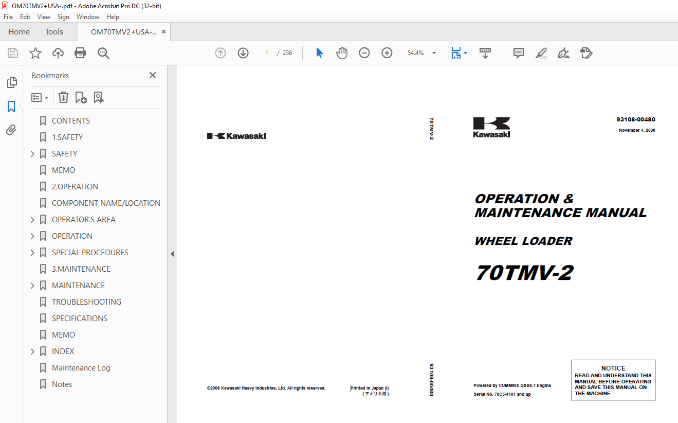Open the Help menu
Screen dimensions: 678x423
[113, 17]
